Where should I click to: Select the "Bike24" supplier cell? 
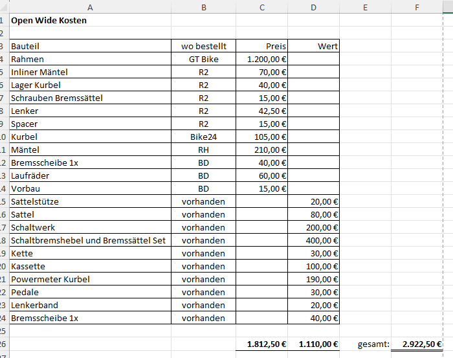pyautogui.click(x=203, y=137)
